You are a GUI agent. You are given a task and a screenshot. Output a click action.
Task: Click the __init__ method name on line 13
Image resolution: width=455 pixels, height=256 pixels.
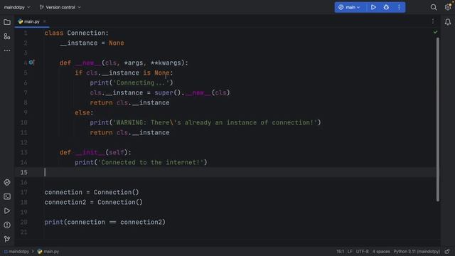point(90,152)
